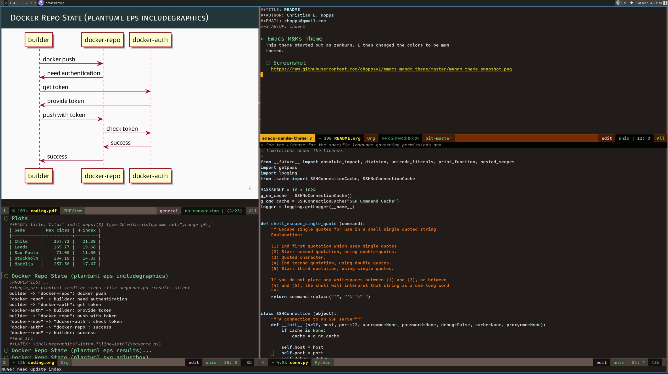Switch to workspace 1 in the top bar
668x374 pixels.
[x=2, y=3]
